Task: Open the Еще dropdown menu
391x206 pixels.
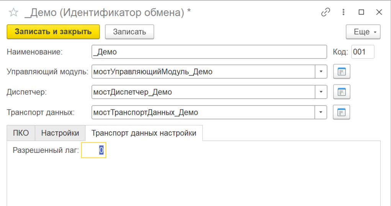Action: point(363,32)
